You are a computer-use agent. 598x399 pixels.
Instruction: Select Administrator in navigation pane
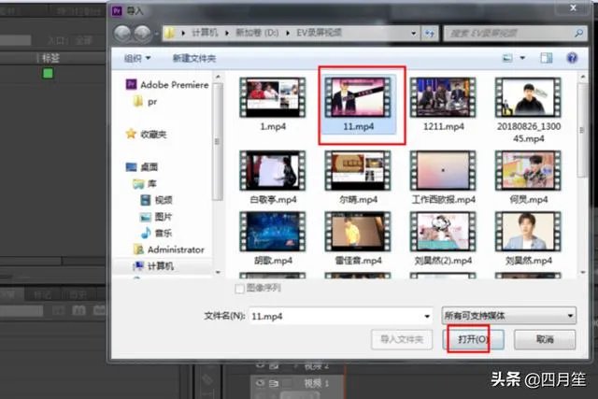tap(168, 249)
